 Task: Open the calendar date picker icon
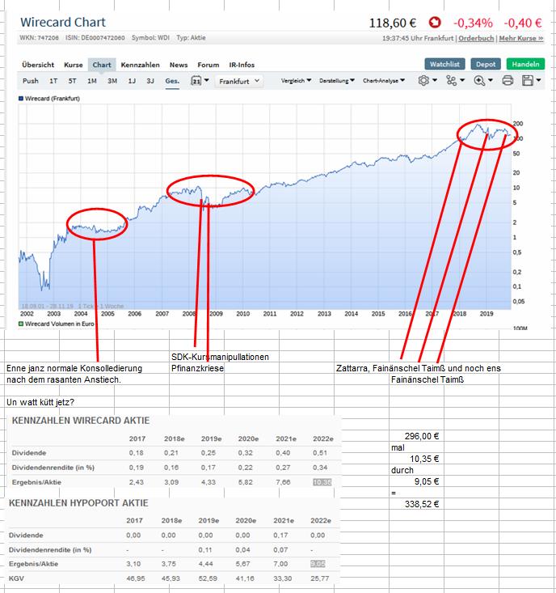coord(196,81)
